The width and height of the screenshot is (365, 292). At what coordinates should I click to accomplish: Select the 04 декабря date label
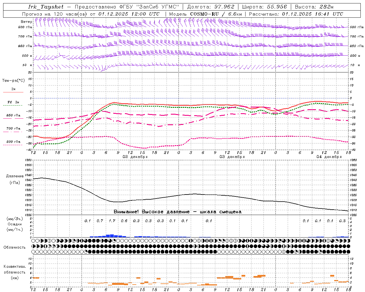[x=329, y=157]
